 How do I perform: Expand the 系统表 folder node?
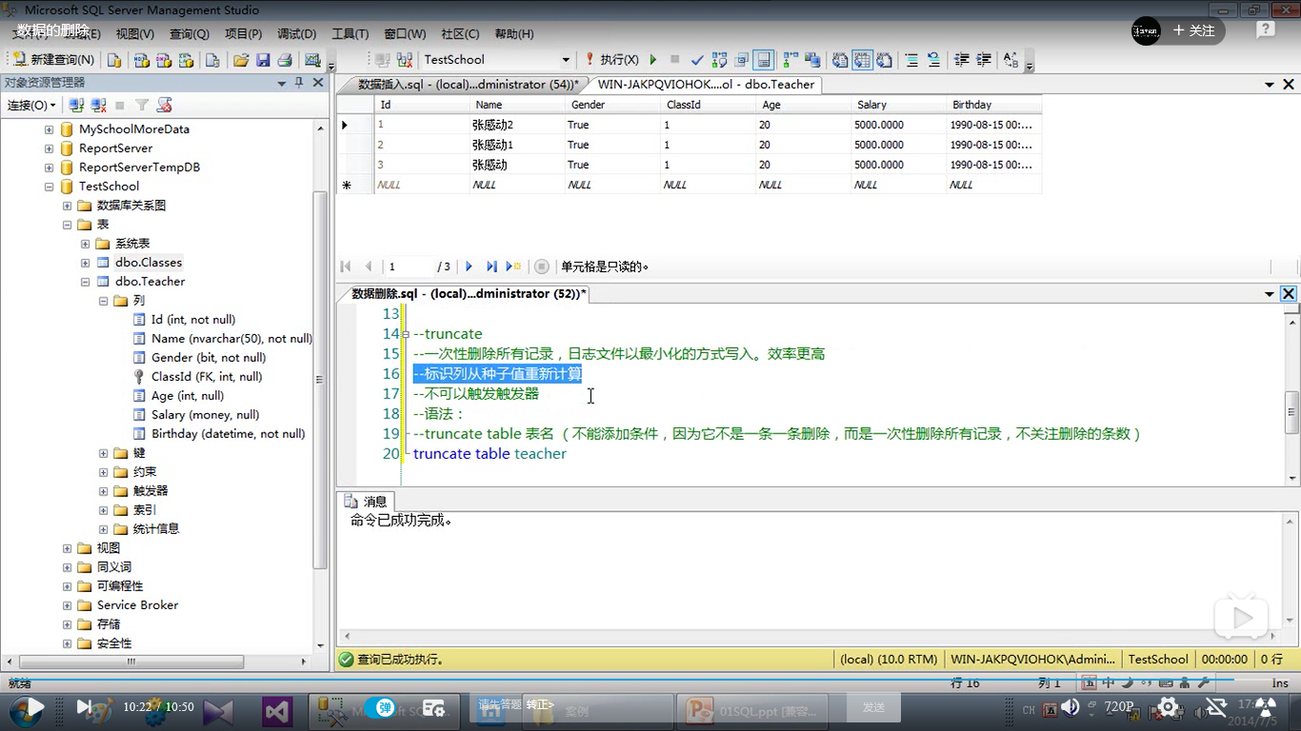[x=85, y=244]
